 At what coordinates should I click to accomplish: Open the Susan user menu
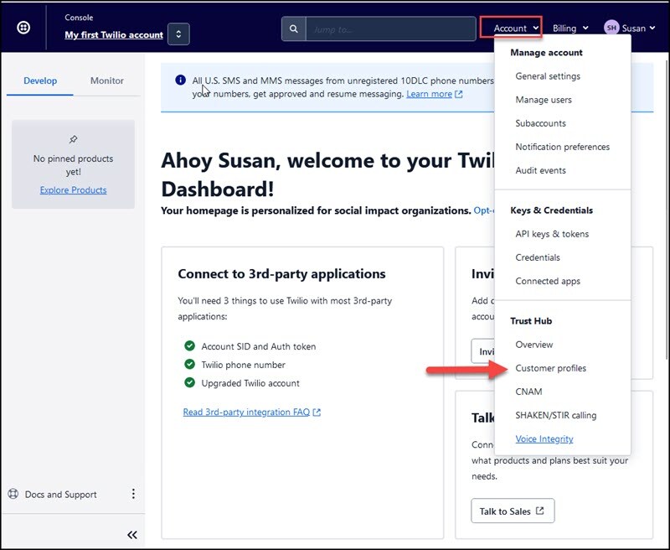(630, 29)
